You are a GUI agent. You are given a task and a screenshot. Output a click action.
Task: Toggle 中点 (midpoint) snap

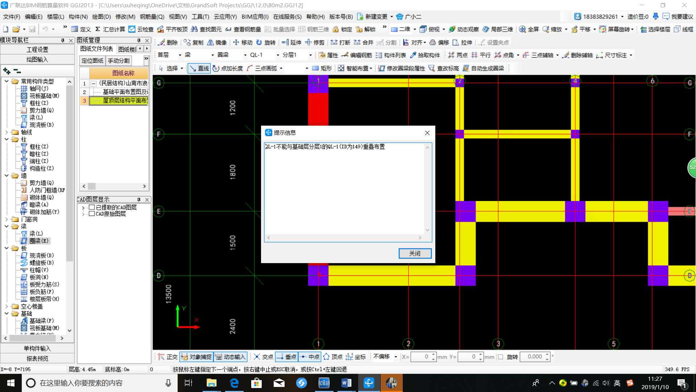310,357
